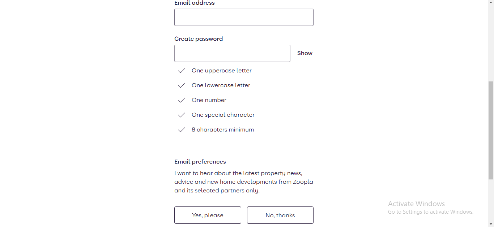Screen dimensions: 494x227
Task: Click the Create password label
Action: click(x=199, y=39)
